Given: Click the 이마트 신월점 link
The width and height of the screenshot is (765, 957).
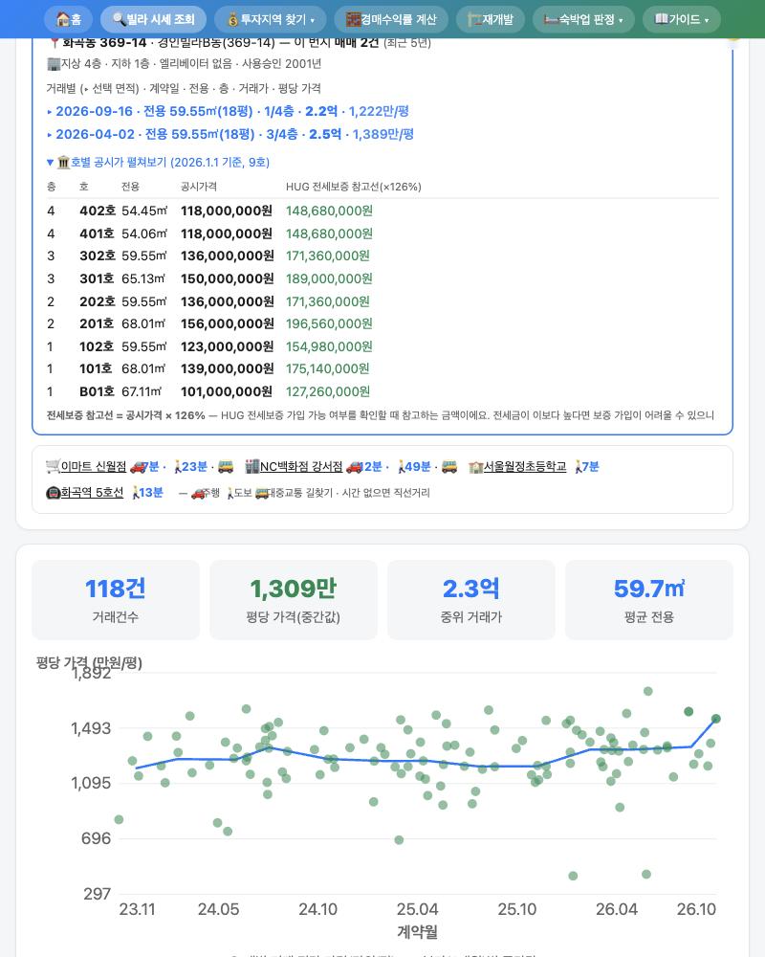Looking at the screenshot, I should [x=94, y=467].
